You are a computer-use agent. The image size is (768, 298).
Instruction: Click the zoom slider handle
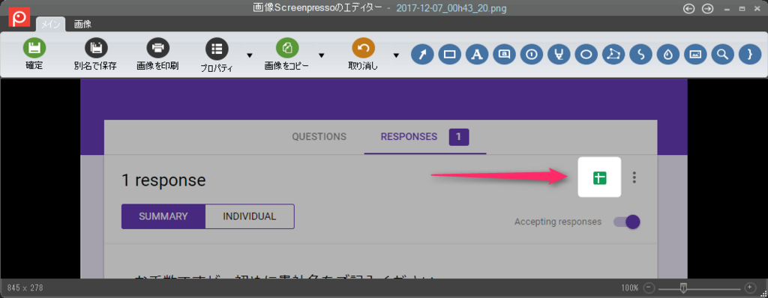(684, 288)
